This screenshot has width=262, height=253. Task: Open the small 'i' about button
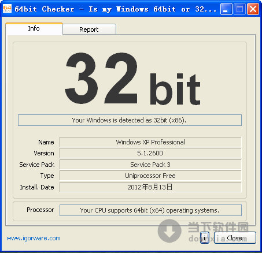click(205, 238)
